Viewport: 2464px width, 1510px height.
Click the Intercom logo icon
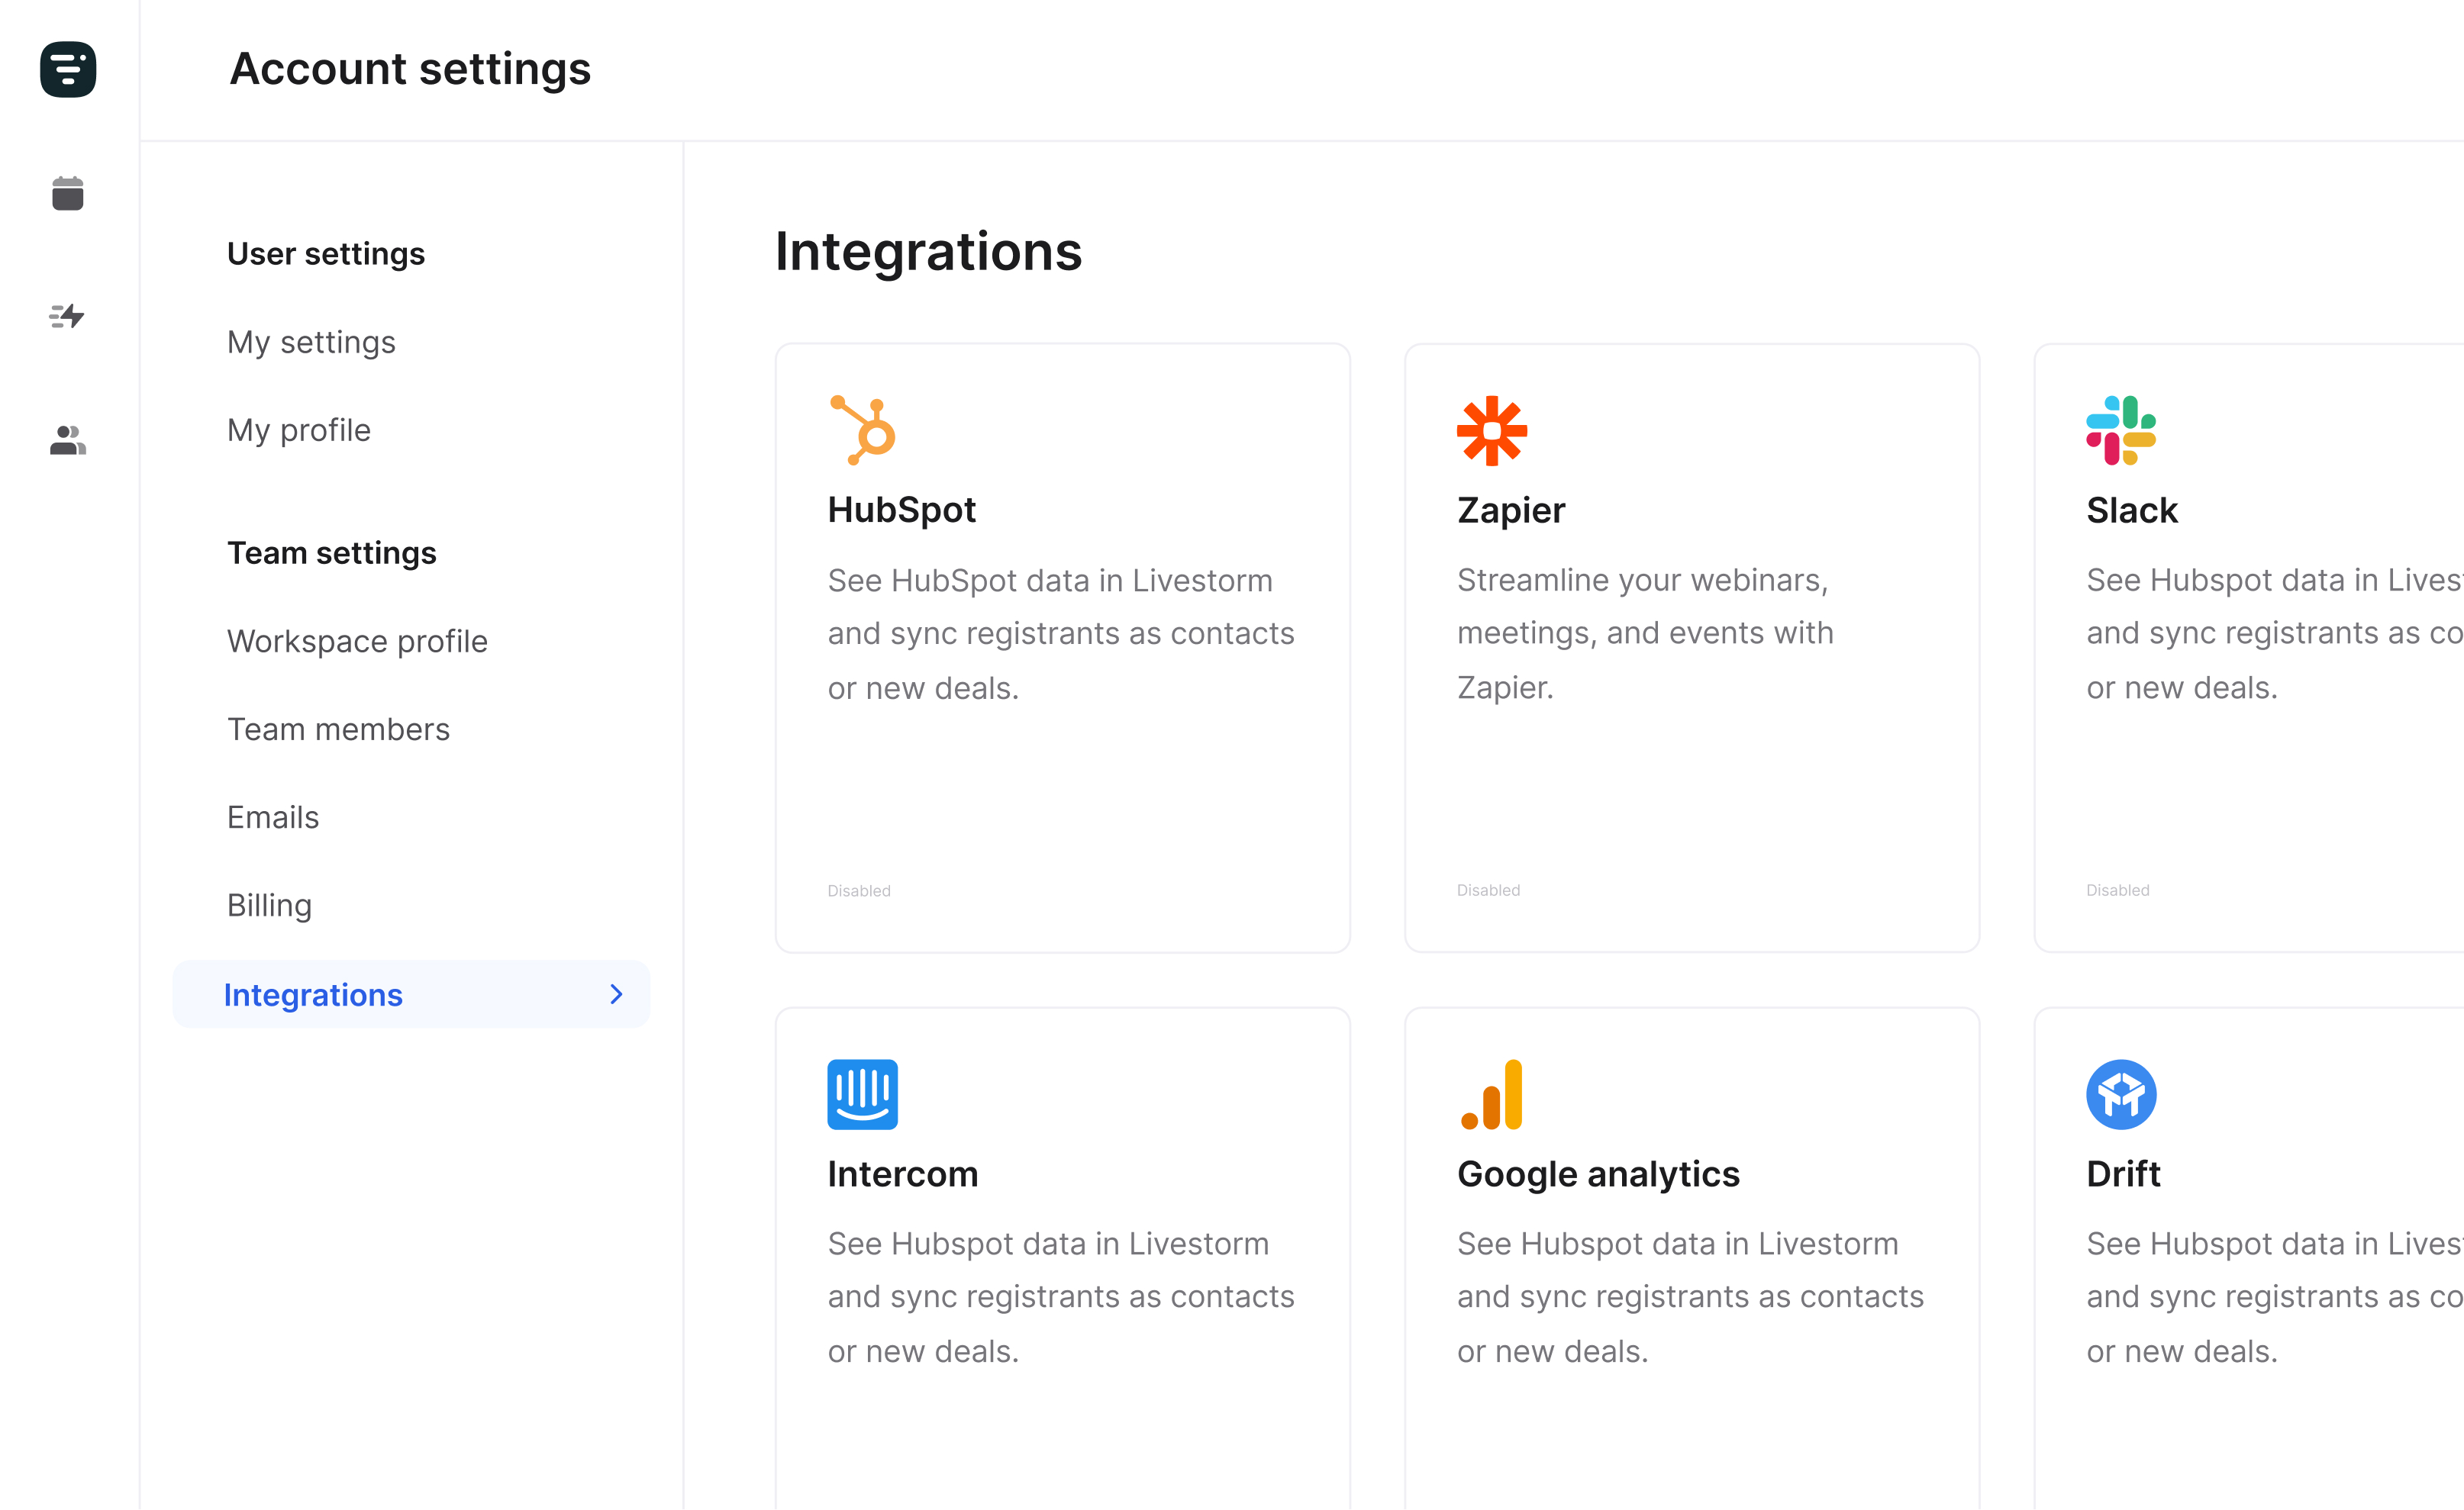(863, 1094)
